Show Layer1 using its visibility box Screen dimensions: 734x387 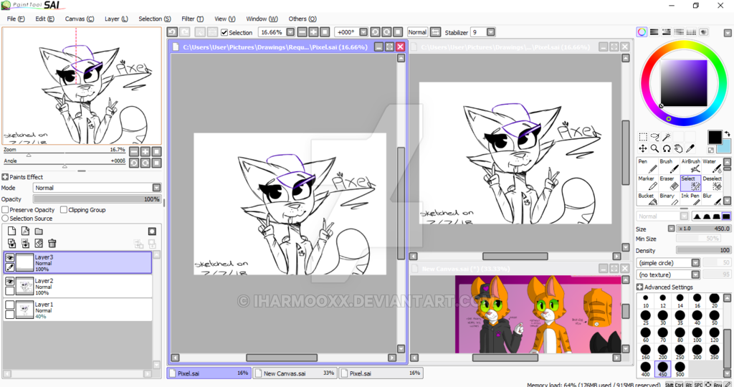point(9,305)
